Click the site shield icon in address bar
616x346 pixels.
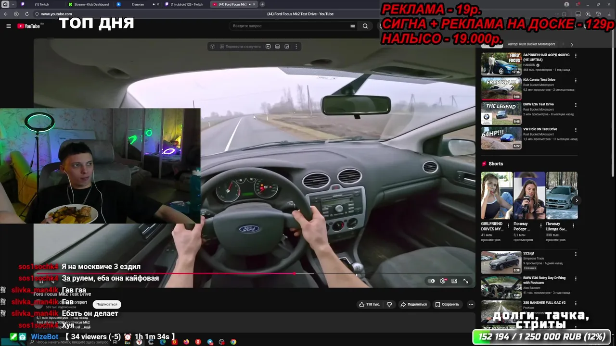[x=37, y=14]
